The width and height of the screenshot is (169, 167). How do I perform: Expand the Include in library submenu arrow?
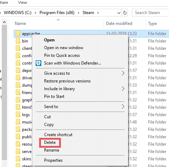[x=123, y=89]
